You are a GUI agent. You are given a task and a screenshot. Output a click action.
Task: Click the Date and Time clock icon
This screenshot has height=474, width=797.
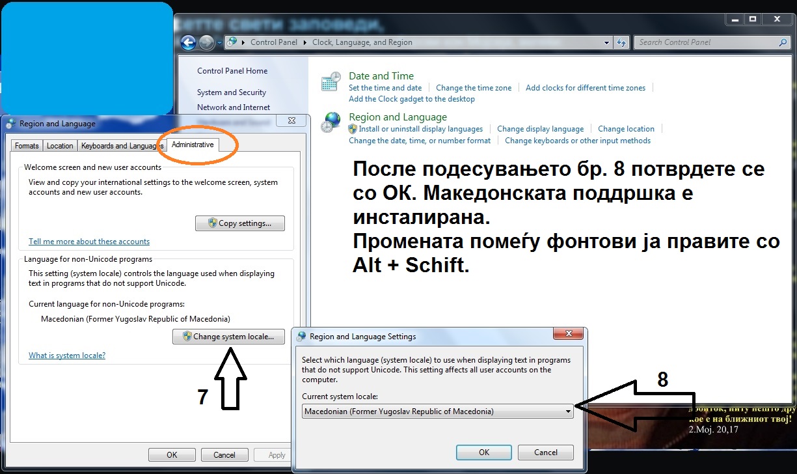coord(331,82)
